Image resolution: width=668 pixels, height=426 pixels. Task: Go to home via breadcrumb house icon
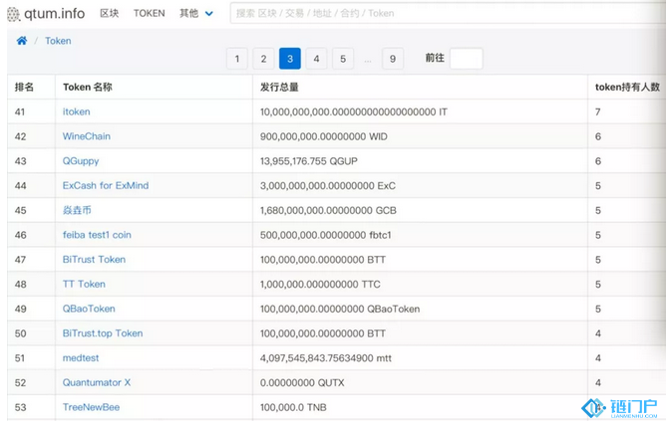[22, 41]
